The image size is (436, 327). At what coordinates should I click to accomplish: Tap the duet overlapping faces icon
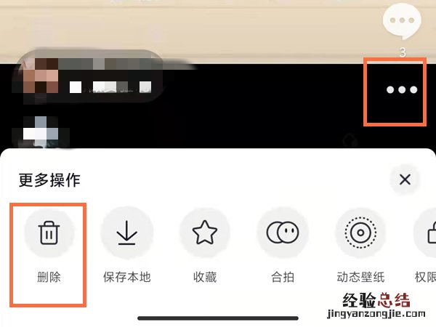283,233
